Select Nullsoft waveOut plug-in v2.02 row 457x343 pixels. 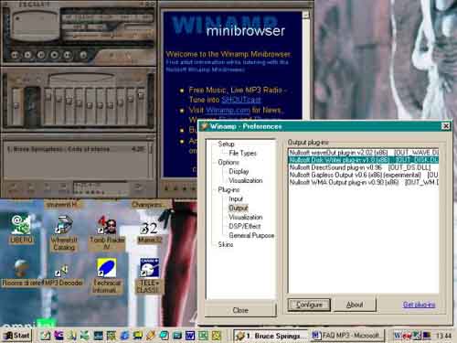click(364, 153)
